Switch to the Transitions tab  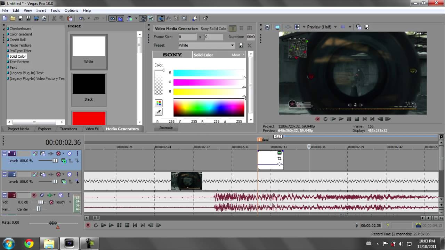68,129
